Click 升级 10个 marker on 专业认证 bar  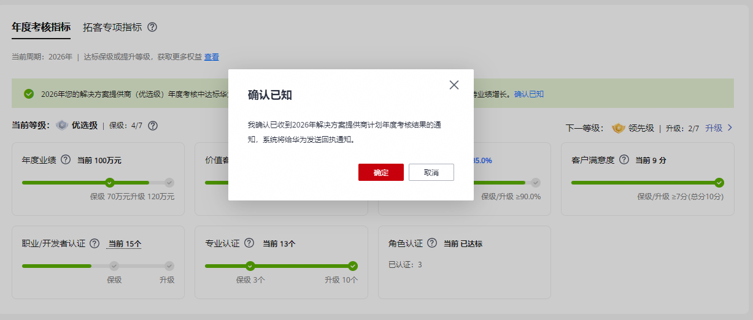click(x=353, y=265)
